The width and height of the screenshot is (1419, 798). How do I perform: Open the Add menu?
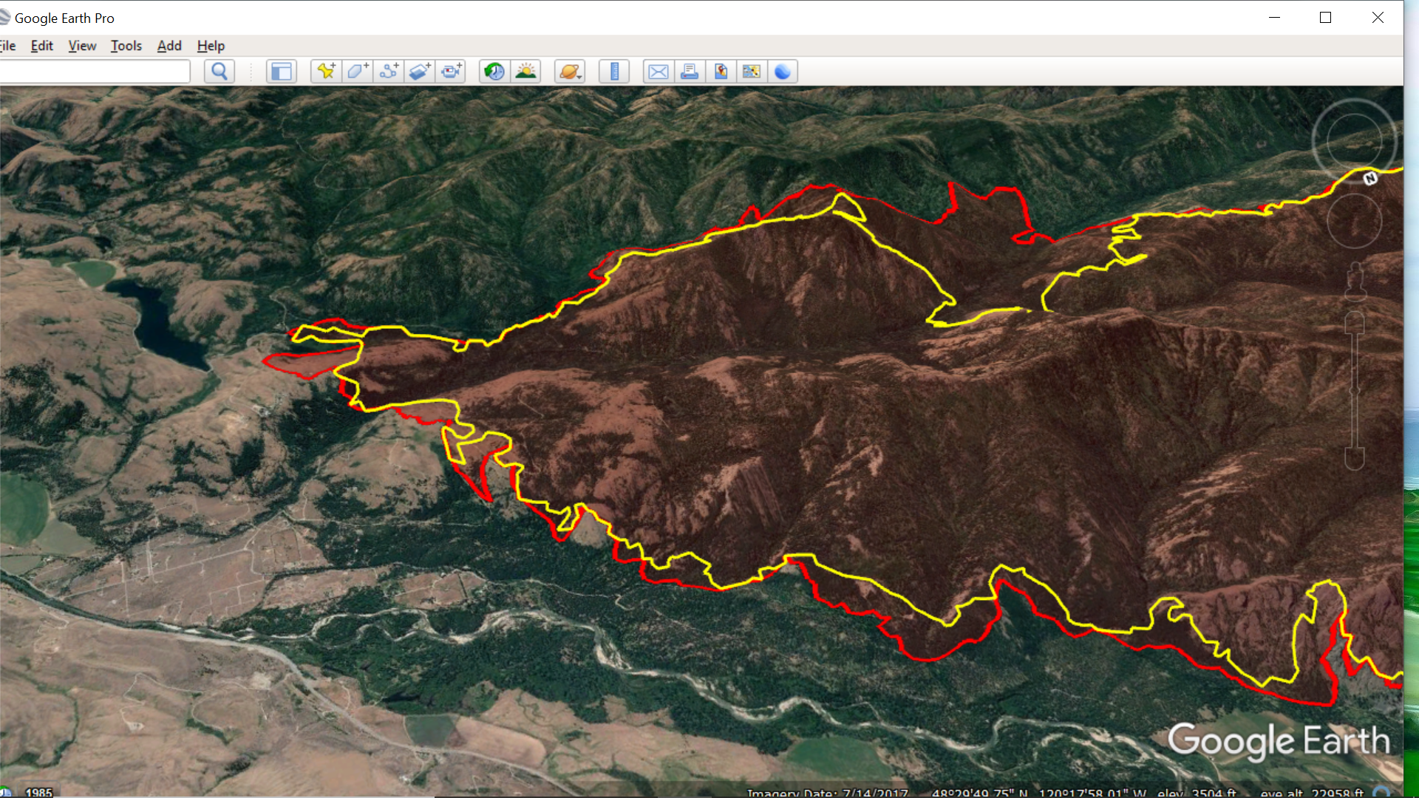[169, 46]
